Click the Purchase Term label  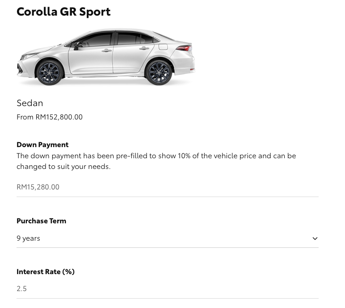41,221
